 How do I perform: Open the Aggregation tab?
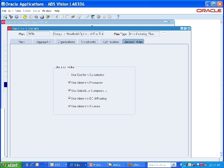pos(44,42)
